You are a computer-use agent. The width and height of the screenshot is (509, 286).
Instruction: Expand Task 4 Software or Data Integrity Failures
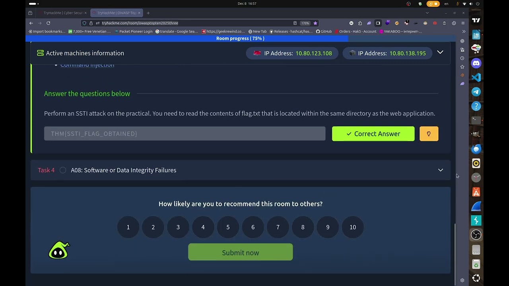[440, 170]
